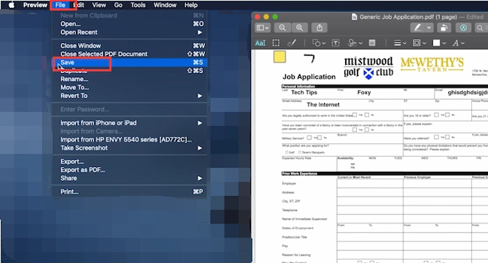Zoom in on the PDF document
Viewport: 488px width, 263px height.
299,28
